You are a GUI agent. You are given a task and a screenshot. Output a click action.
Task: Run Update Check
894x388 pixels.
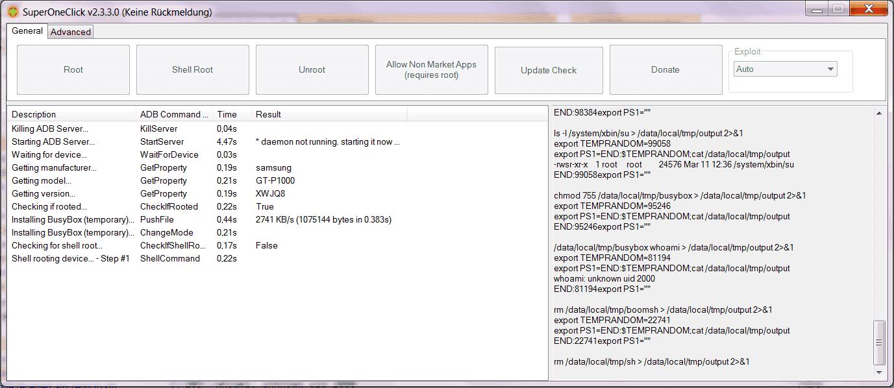pyautogui.click(x=549, y=69)
